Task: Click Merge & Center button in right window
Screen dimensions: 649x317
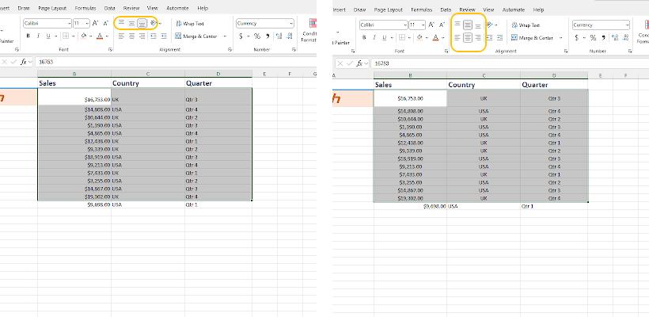Action: 533,37
